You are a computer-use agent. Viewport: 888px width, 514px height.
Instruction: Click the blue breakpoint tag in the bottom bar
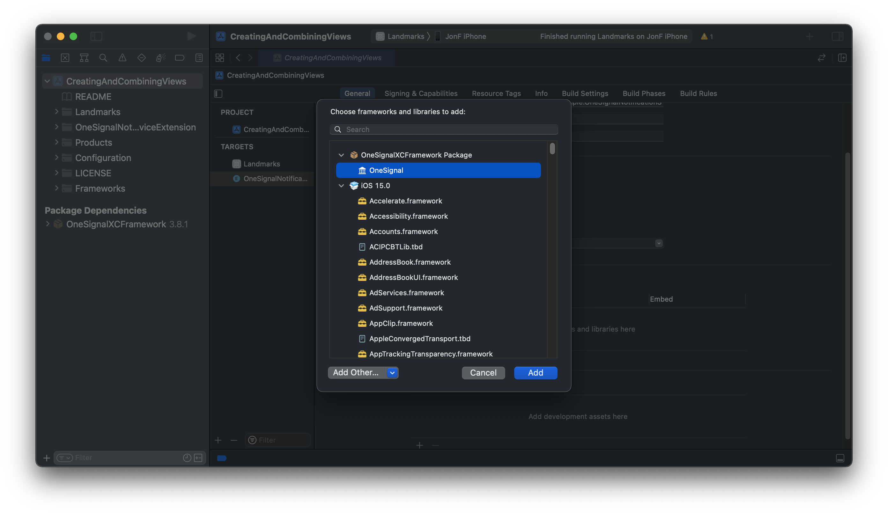[222, 458]
